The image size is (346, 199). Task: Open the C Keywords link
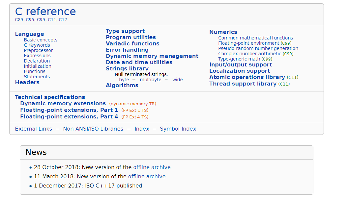37,45
